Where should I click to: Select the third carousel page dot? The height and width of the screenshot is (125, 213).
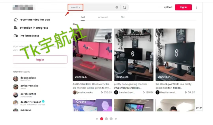pos(106,119)
